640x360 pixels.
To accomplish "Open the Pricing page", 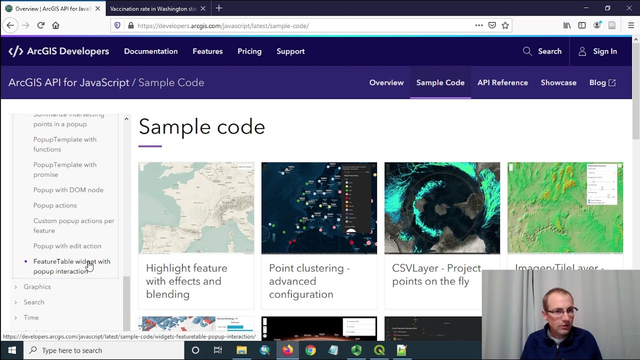I will 249,51.
